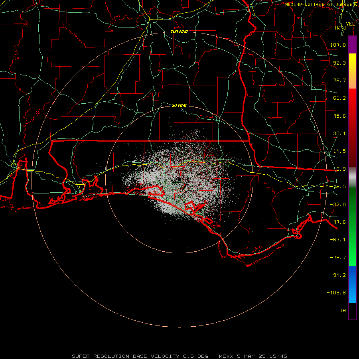Pick the green segment of velocity color bar
Viewport: 359px width, 359px height.
tap(352, 227)
